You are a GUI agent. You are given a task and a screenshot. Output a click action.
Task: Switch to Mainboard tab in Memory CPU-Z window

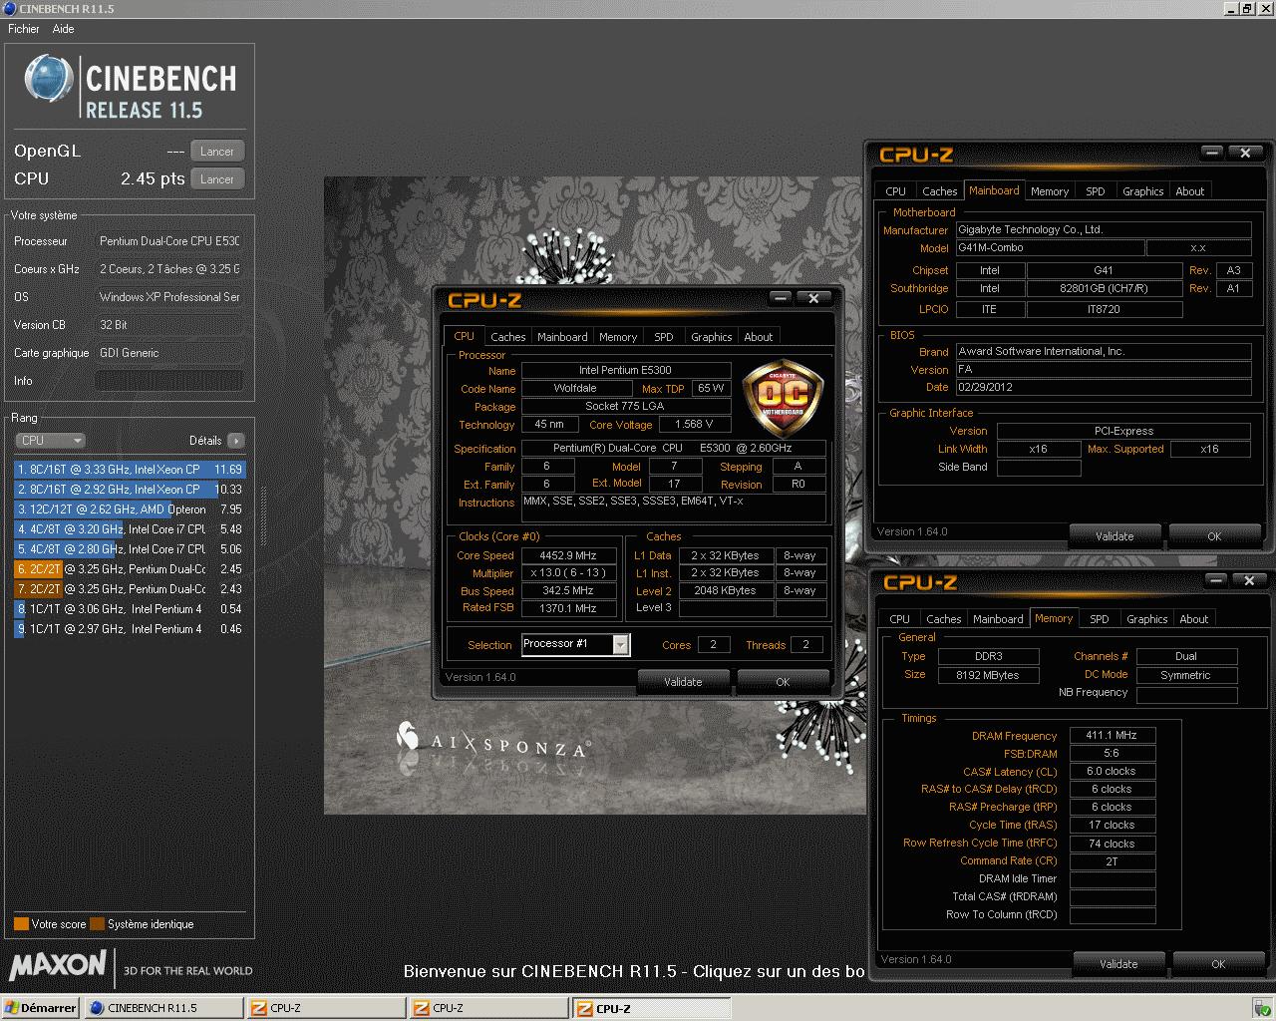998,619
